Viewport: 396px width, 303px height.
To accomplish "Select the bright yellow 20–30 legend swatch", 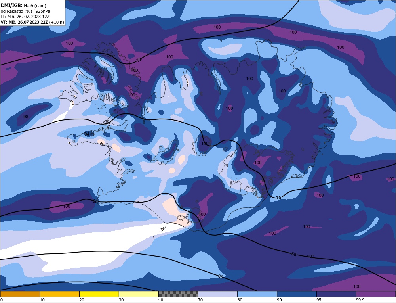I will click(x=99, y=294).
